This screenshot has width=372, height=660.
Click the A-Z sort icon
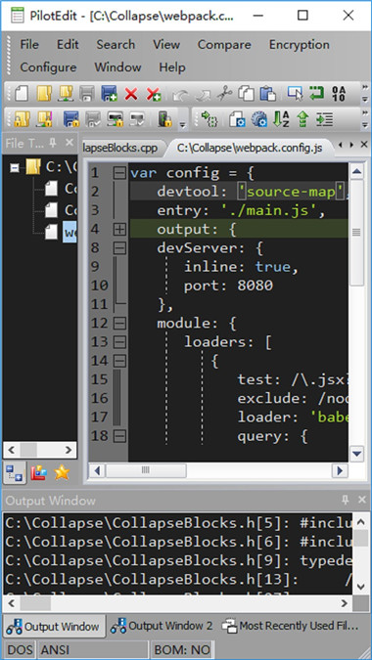281,119
